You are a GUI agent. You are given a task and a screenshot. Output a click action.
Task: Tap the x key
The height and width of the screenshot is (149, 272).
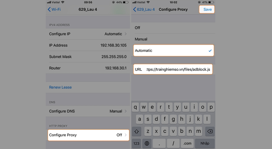(x=156, y=131)
